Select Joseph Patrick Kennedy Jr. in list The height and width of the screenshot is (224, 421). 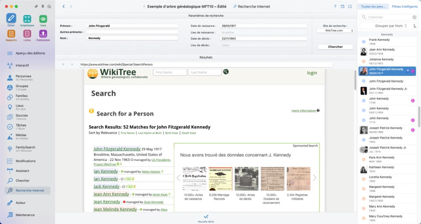[387, 150]
